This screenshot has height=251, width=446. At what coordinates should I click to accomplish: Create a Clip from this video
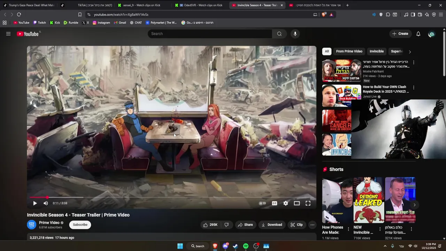(297, 225)
